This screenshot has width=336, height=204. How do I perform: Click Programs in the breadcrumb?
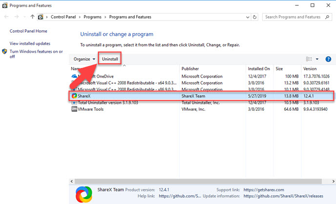pyautogui.click(x=92, y=17)
